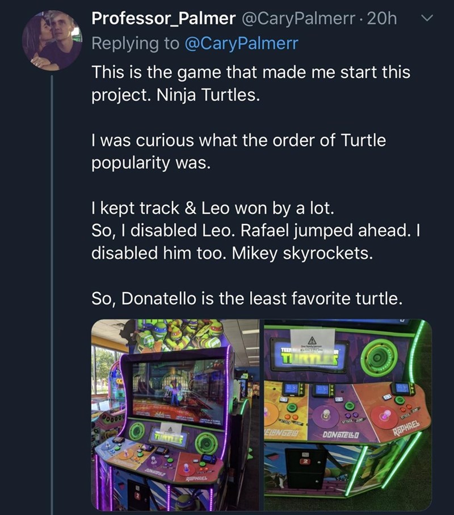Click the game screen in left photo
Screen dimensions: 454x515
(x=178, y=387)
